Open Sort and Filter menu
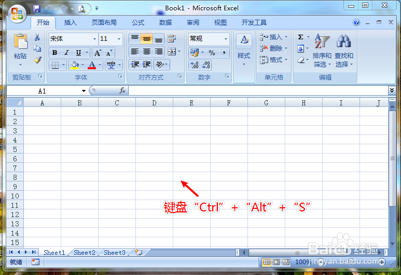The height and width of the screenshot is (275, 401). point(322,51)
